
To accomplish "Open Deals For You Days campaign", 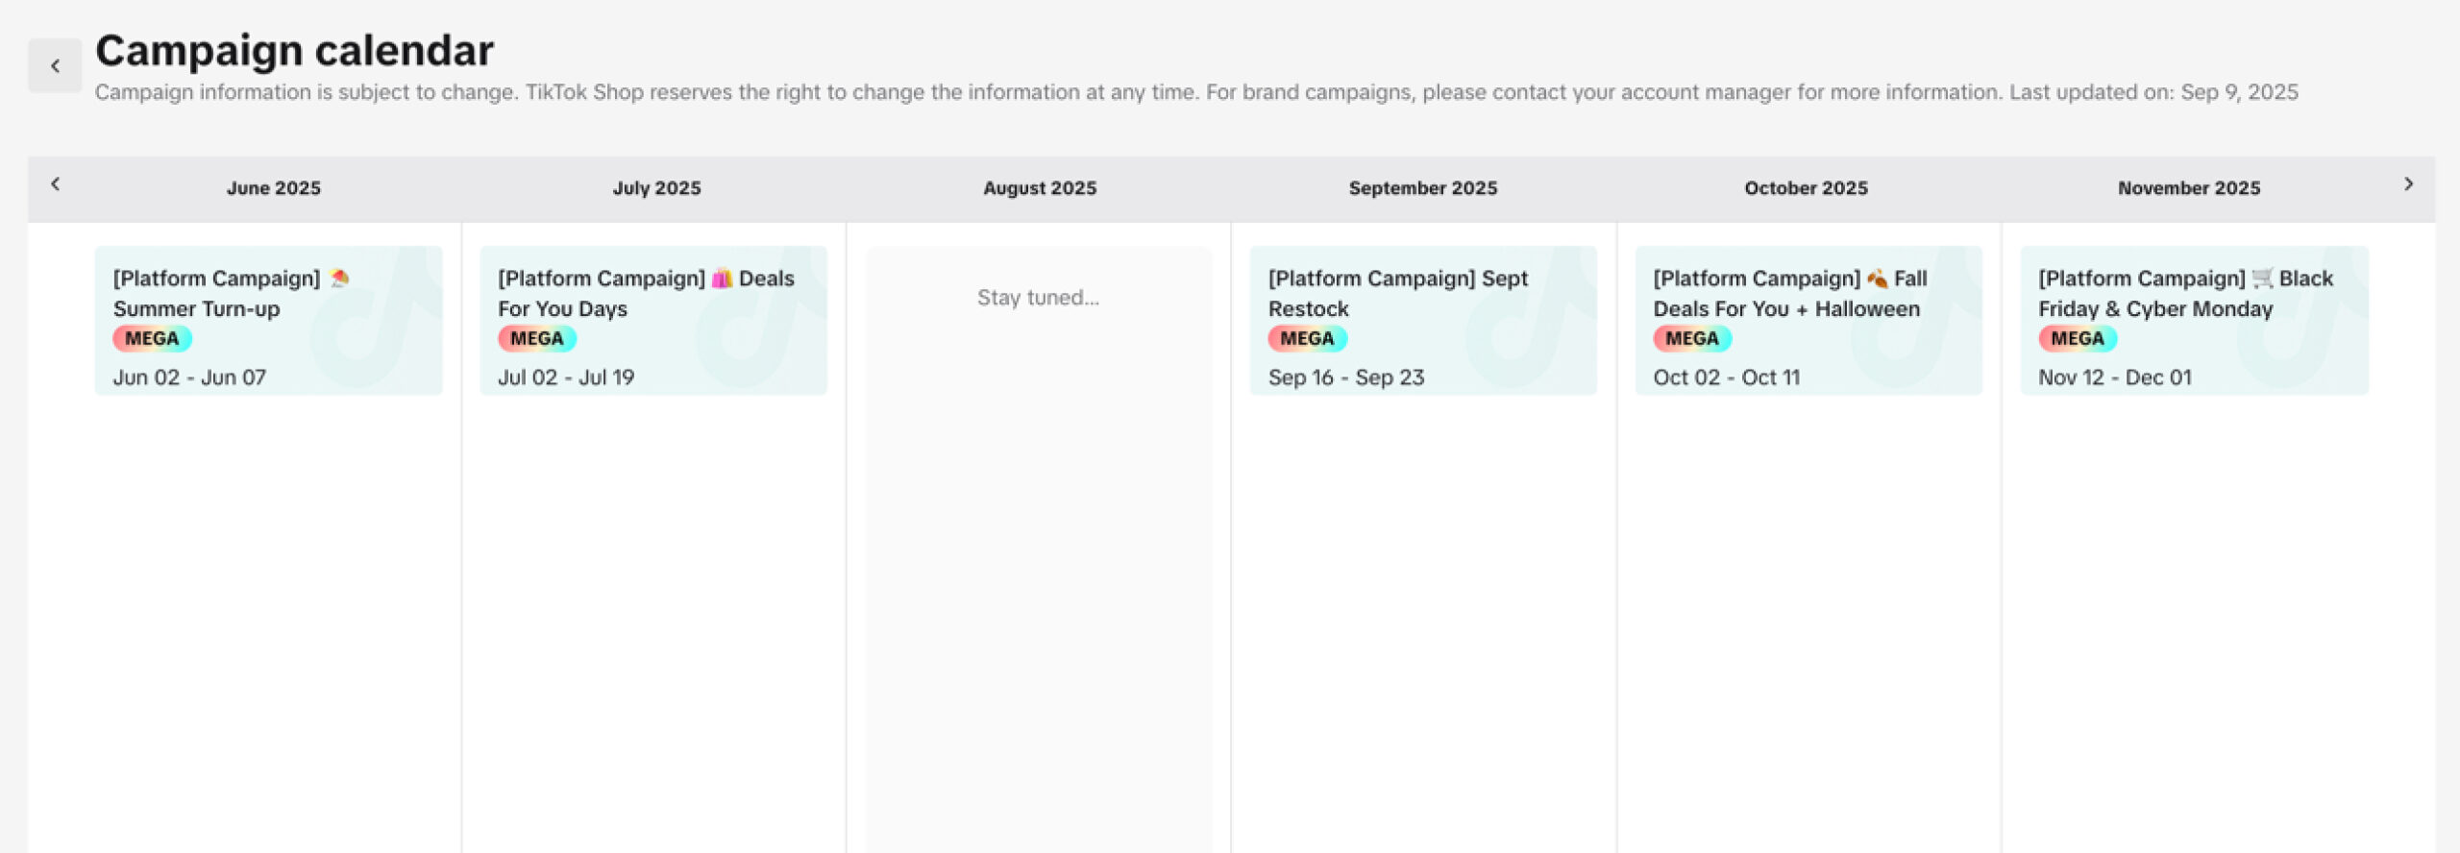I will point(653,320).
